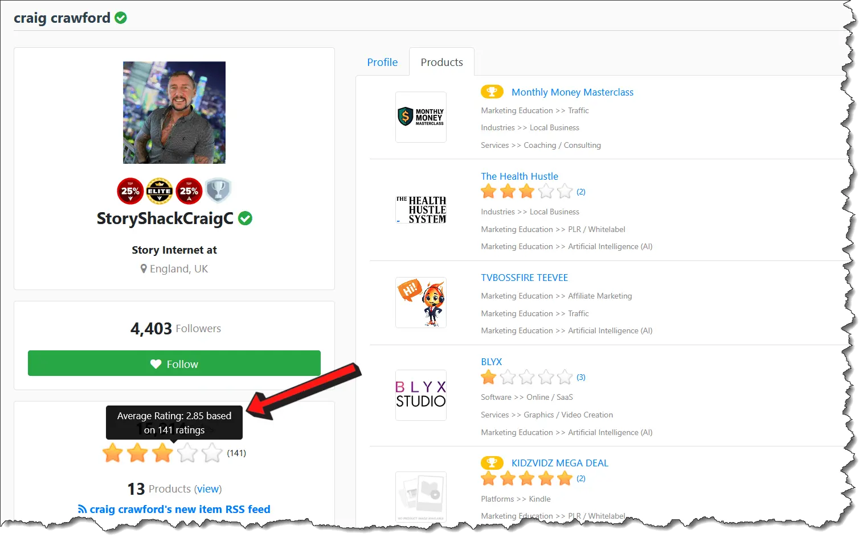Open Monthly Money Masterclass product thumbnail
867x542 pixels.
(x=421, y=117)
